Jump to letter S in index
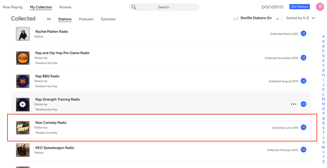Screen dimensions: 327x168 click(x=323, y=128)
